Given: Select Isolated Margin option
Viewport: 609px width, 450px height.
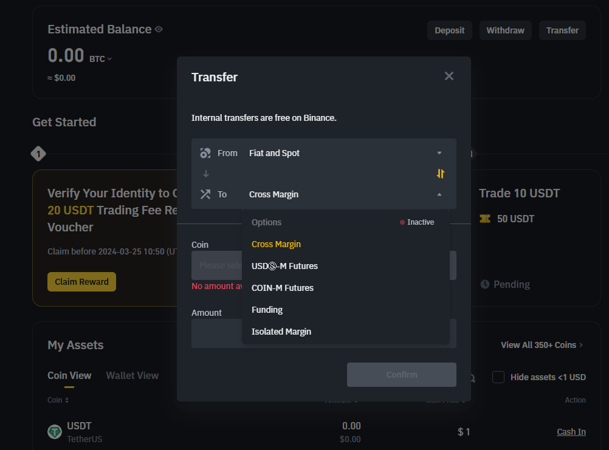Looking at the screenshot, I should (x=281, y=332).
